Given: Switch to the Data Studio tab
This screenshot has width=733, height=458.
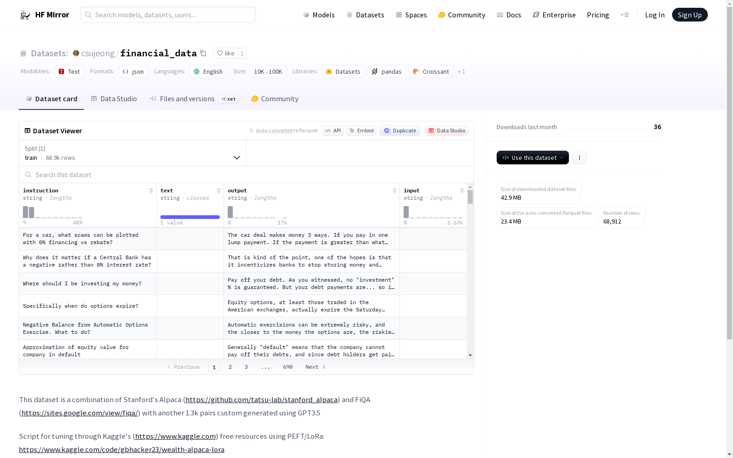Looking at the screenshot, I should click(x=114, y=99).
